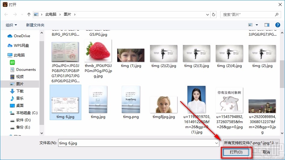Image resolution: width=285 pixels, height=160 pixels.
Task: Click the sidebar scroll down arrow
Action: [x=42, y=133]
